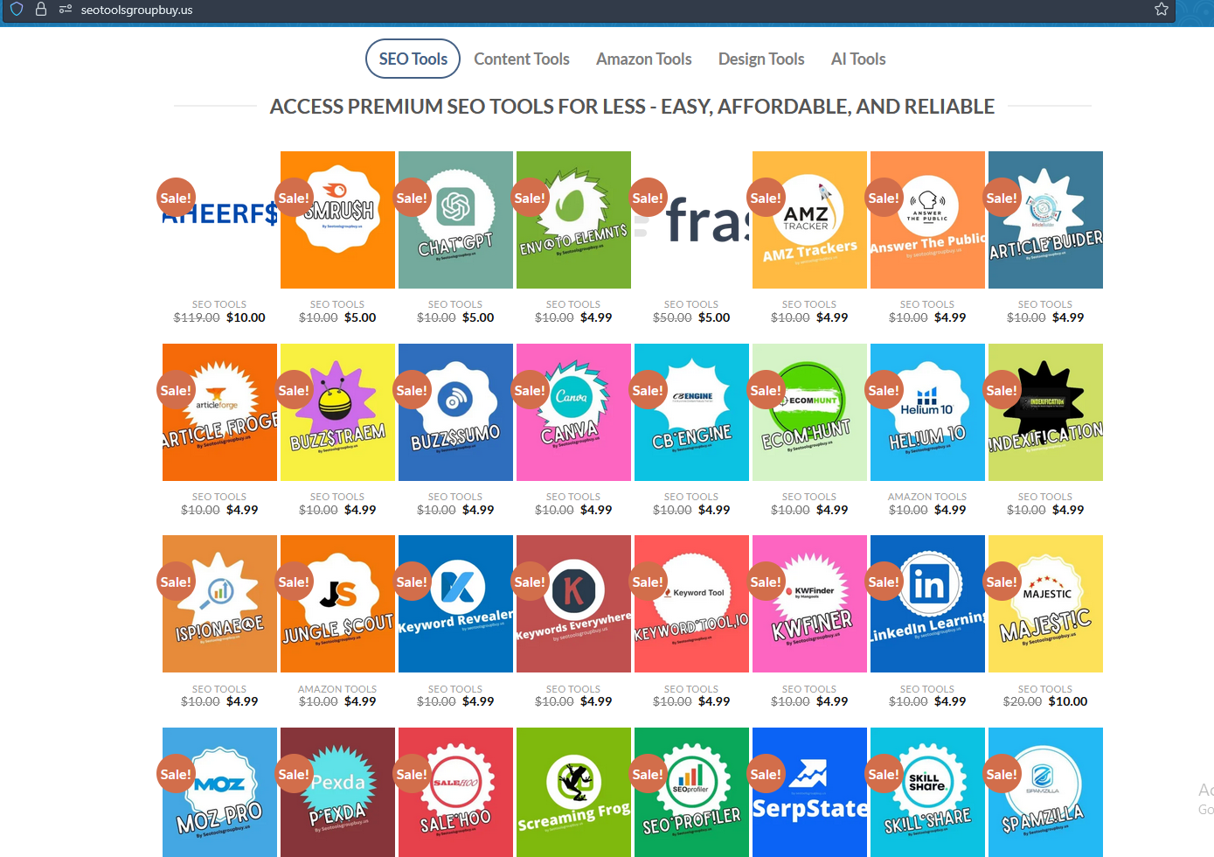
Task: Open the Keywords Everywhere product image
Action: [573, 603]
